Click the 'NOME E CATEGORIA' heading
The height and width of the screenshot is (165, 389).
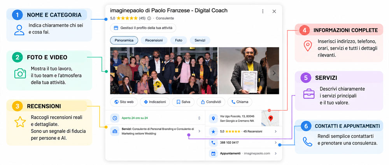point(54,15)
